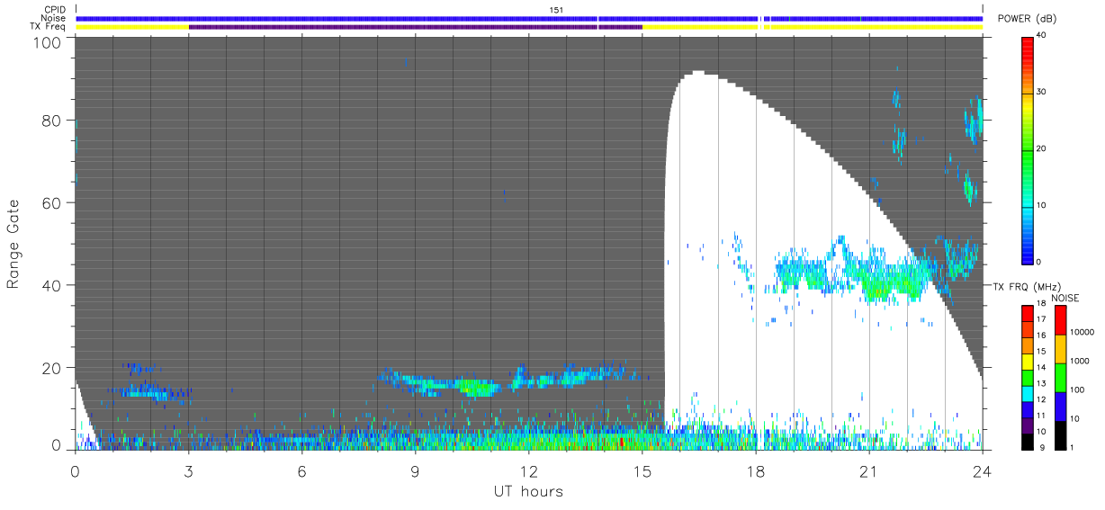Screen dimensions: 1105x510
Task: Click the blue 10 swatch in NOISE legend
Action: pyautogui.click(x=1060, y=406)
